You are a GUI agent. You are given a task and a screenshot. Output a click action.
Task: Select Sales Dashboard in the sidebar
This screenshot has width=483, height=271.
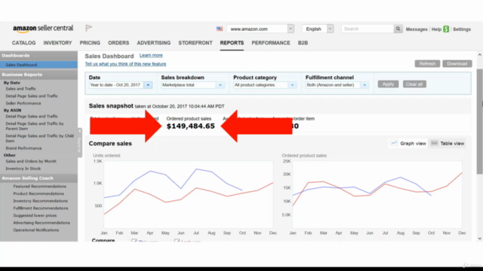pyautogui.click(x=38, y=65)
